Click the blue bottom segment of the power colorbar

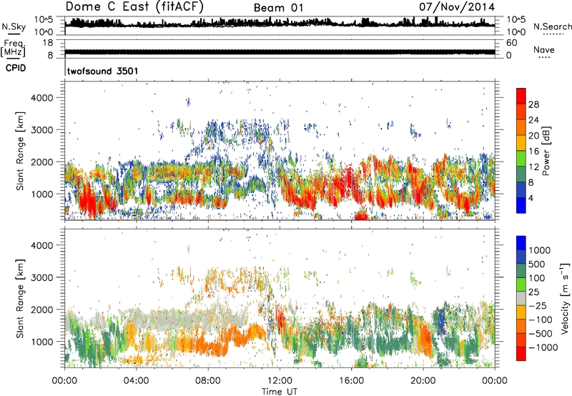coord(521,205)
